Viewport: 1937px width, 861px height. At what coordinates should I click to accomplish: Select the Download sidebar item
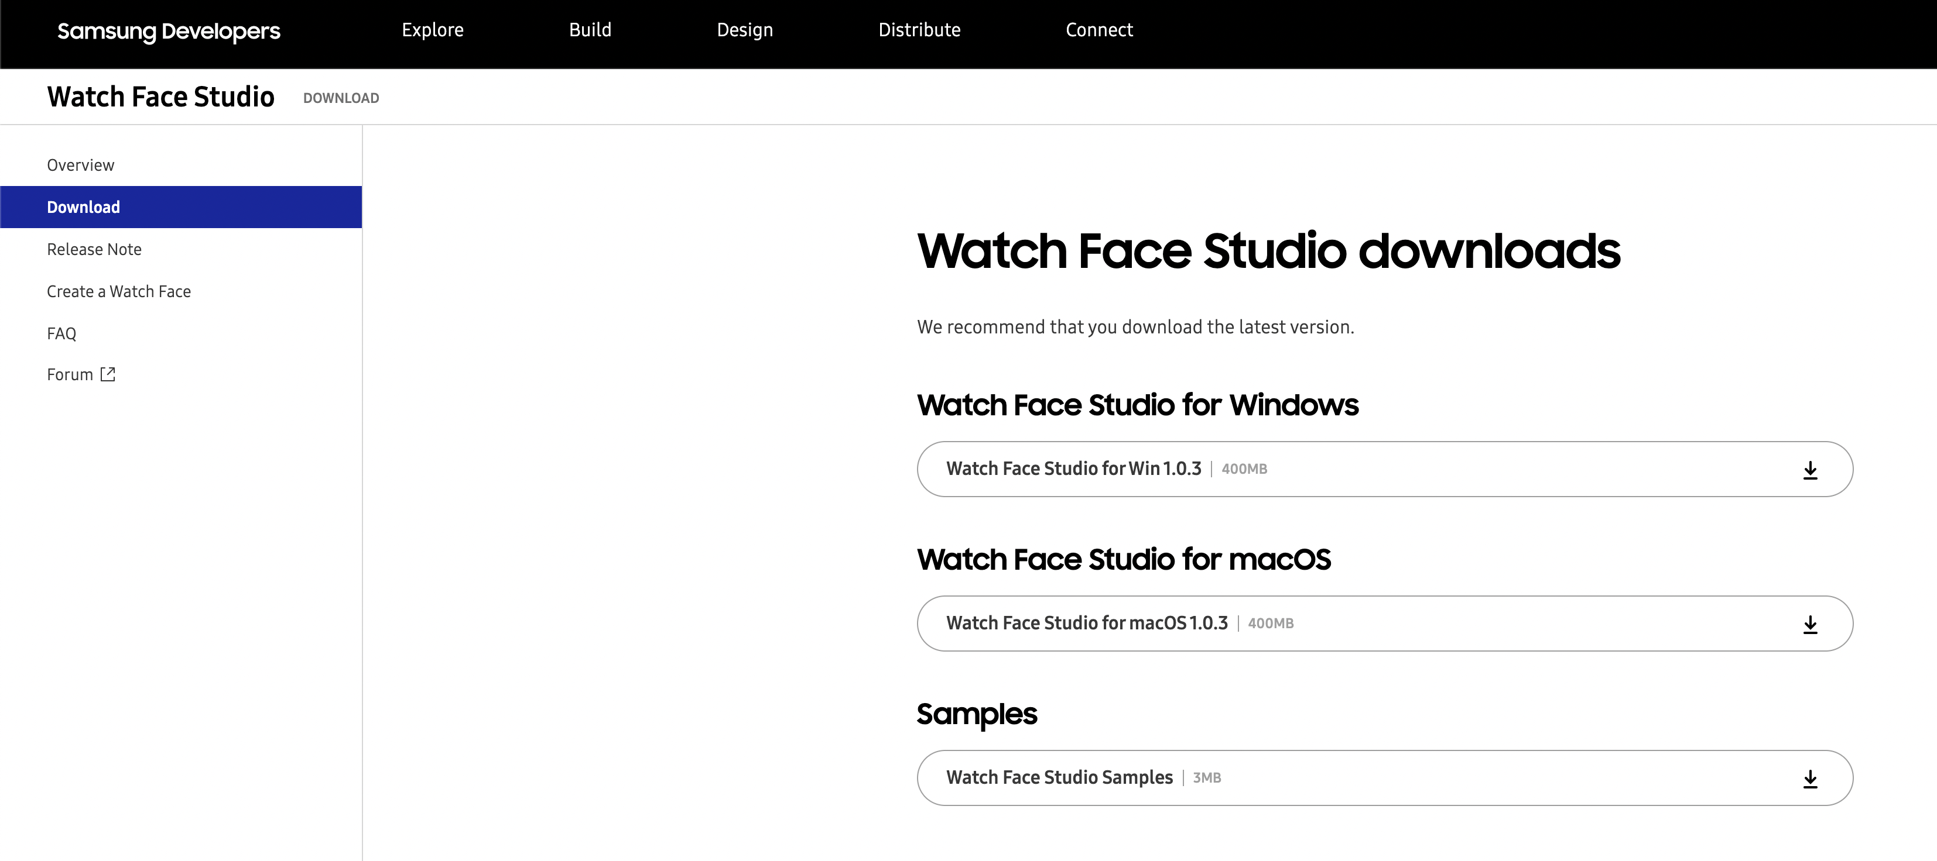click(84, 208)
